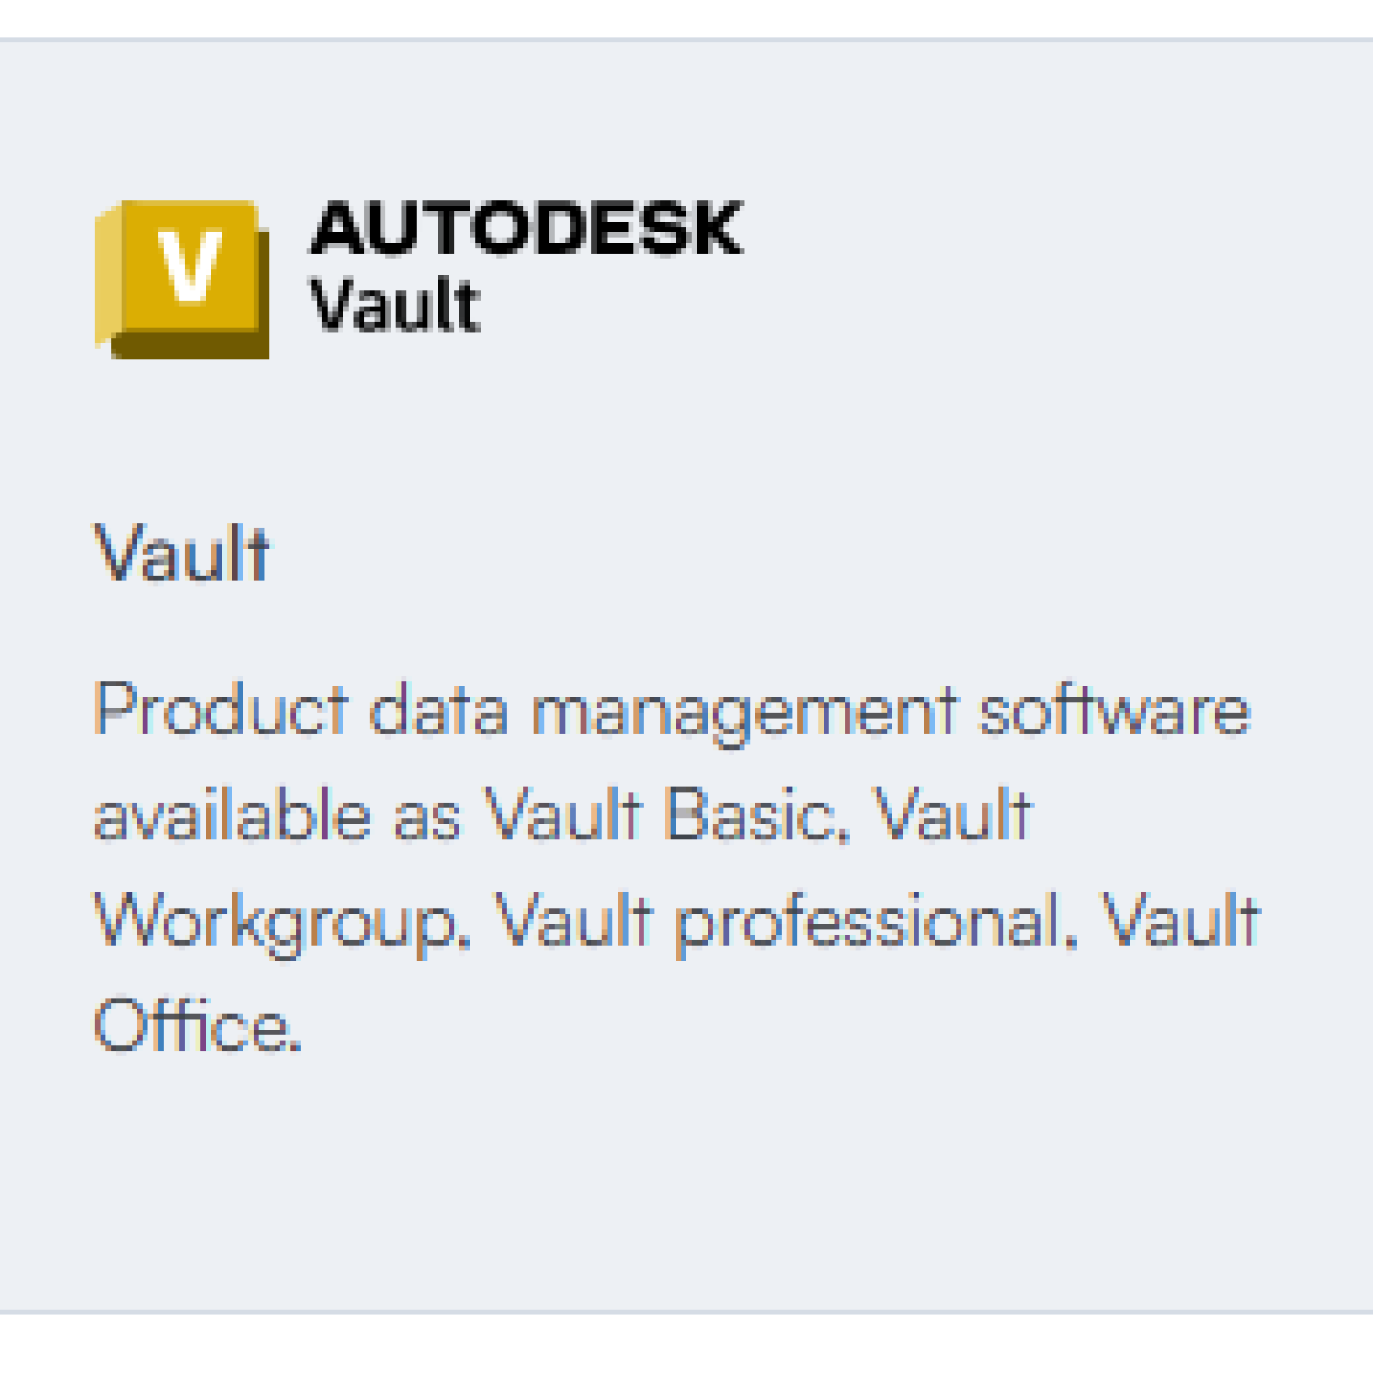Image resolution: width=1373 pixels, height=1373 pixels.
Task: Click the dark shadow base of Vault icon
Action: pos(190,344)
